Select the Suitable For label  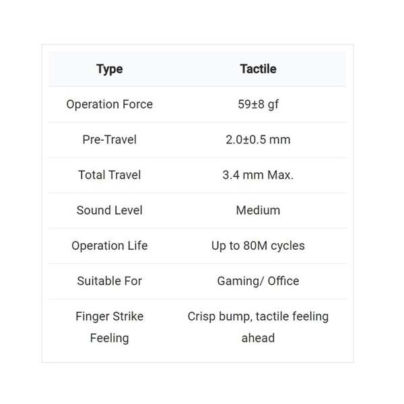pos(110,281)
